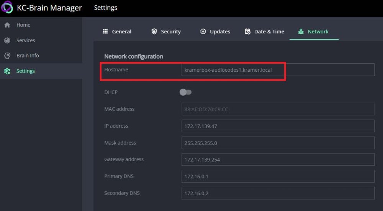Click the General tab grid icon
This screenshot has height=211, width=383.
[x=105, y=31]
